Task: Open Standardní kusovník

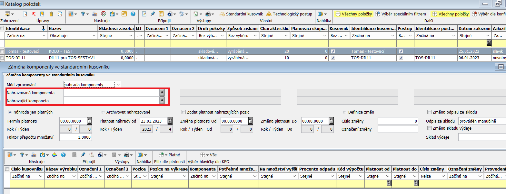Action: click(241, 14)
